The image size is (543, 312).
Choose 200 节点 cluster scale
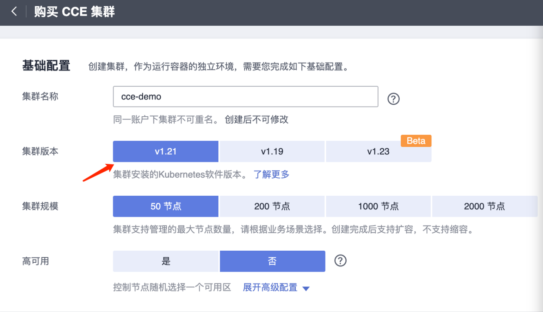pos(272,206)
